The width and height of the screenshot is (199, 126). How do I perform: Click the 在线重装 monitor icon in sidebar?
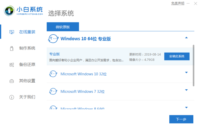(12, 32)
